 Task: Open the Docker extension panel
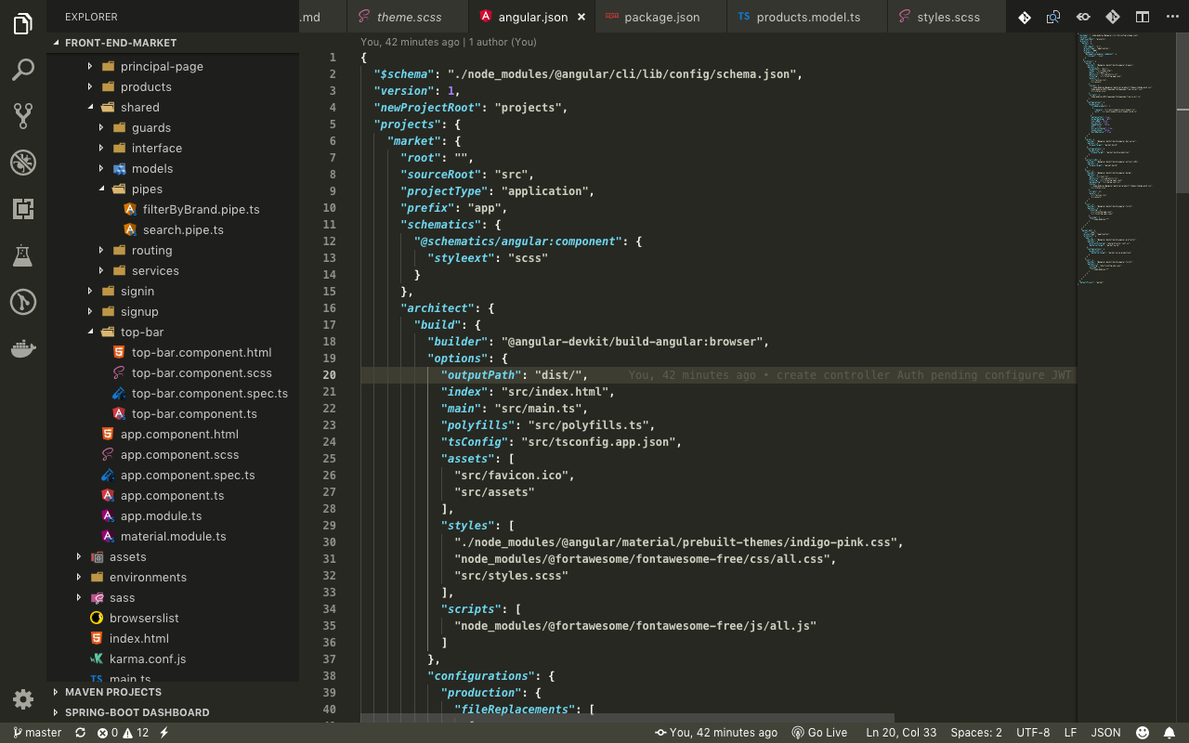(x=22, y=348)
